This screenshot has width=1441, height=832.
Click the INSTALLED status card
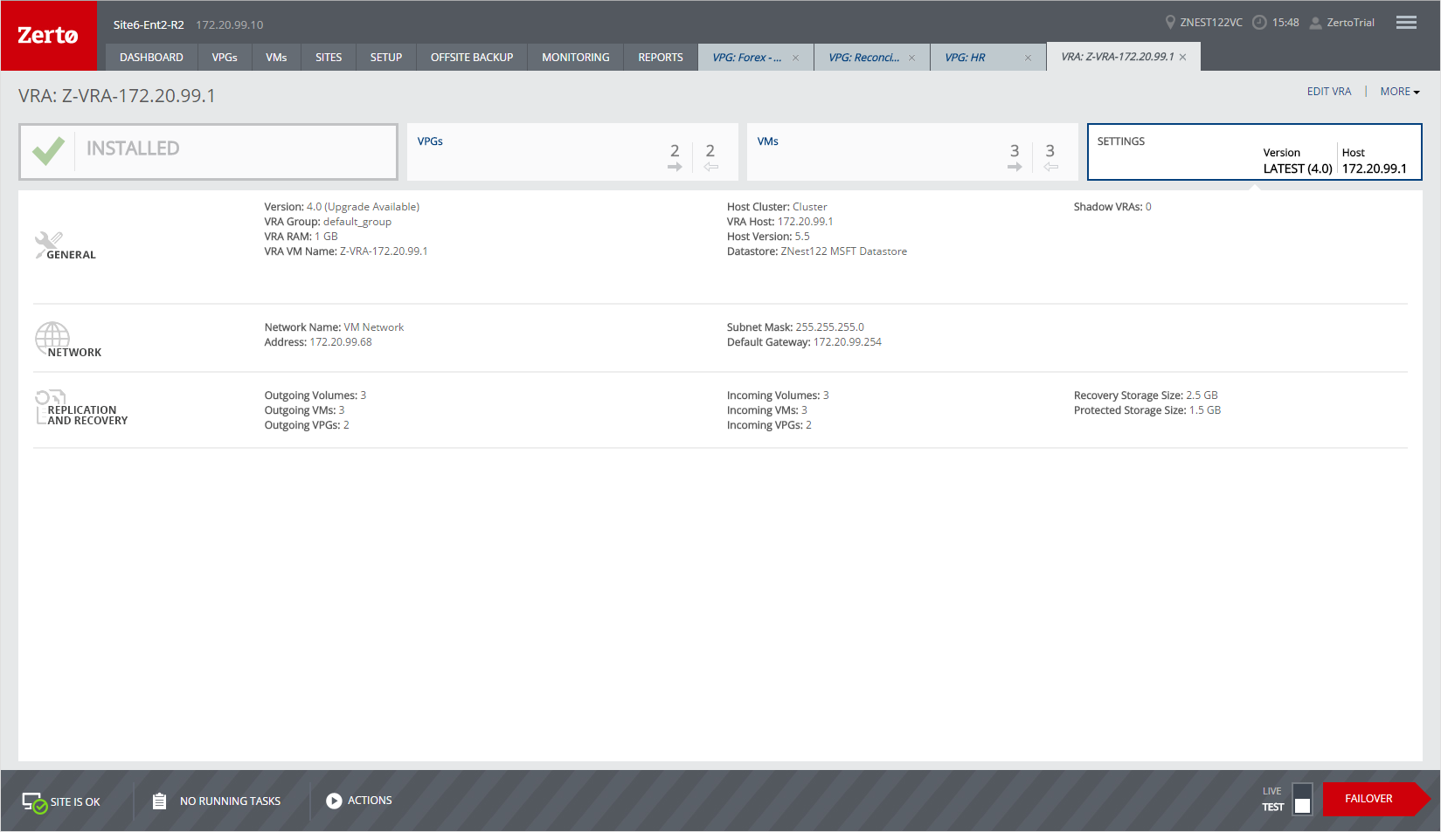(208, 152)
